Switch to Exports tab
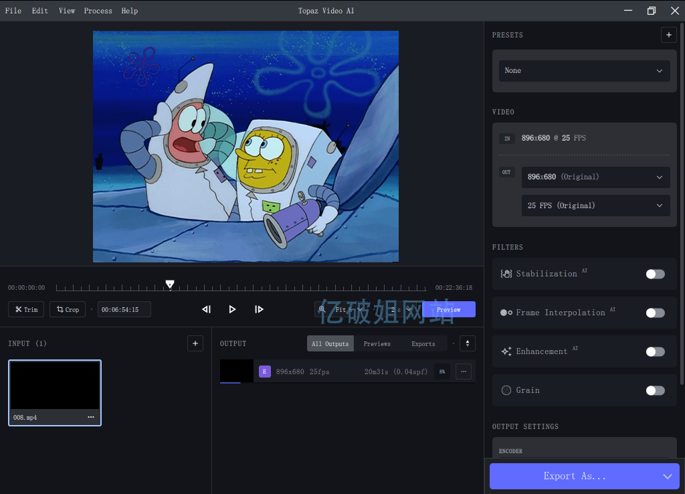The width and height of the screenshot is (685, 494). click(x=423, y=344)
